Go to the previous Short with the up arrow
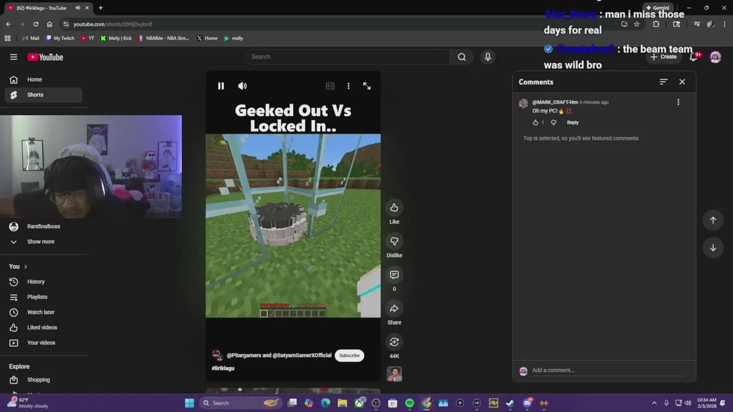 point(713,220)
